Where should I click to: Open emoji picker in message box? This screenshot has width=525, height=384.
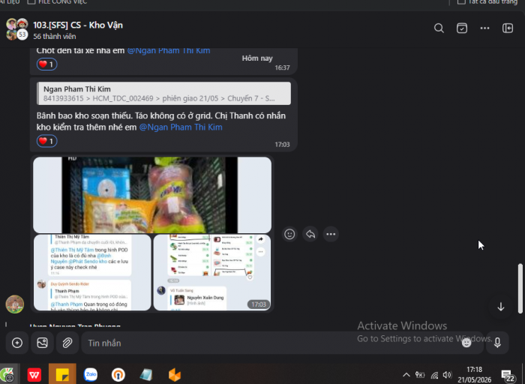[466, 343]
